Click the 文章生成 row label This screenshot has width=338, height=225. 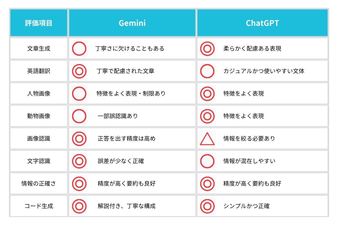tap(39, 49)
